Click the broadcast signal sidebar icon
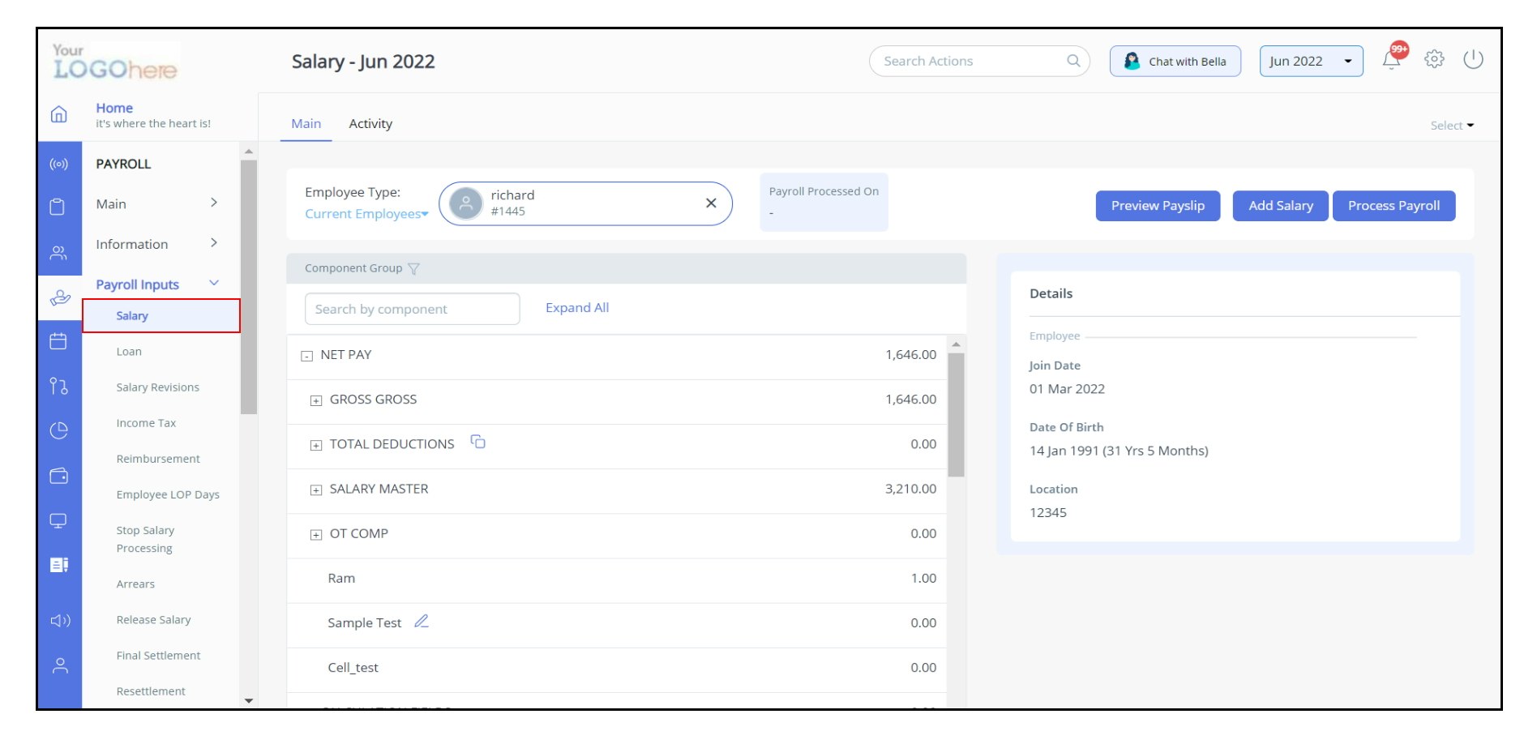The width and height of the screenshot is (1537, 744). [59, 165]
